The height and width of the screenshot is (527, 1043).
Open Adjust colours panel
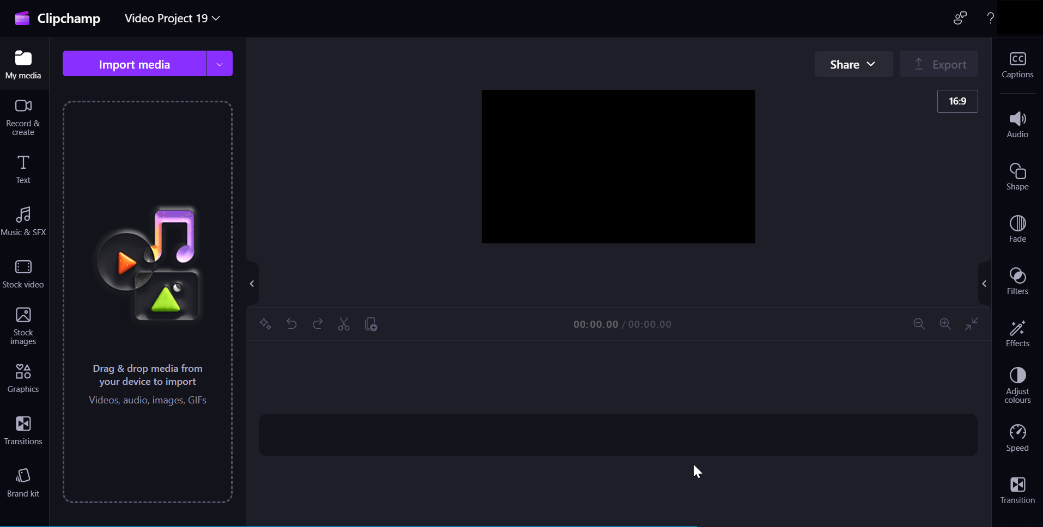click(1017, 385)
